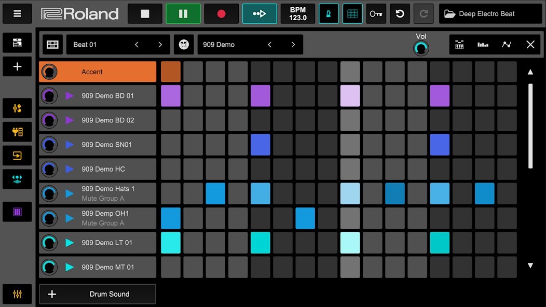The image size is (546, 307).
Task: Add a new Drum Sound
Action: pyautogui.click(x=98, y=294)
